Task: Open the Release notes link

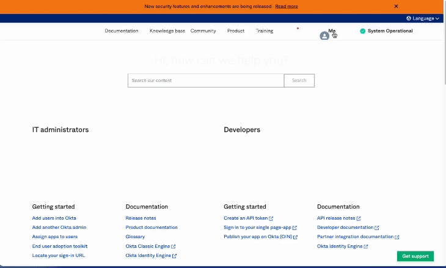Action: click(141, 218)
